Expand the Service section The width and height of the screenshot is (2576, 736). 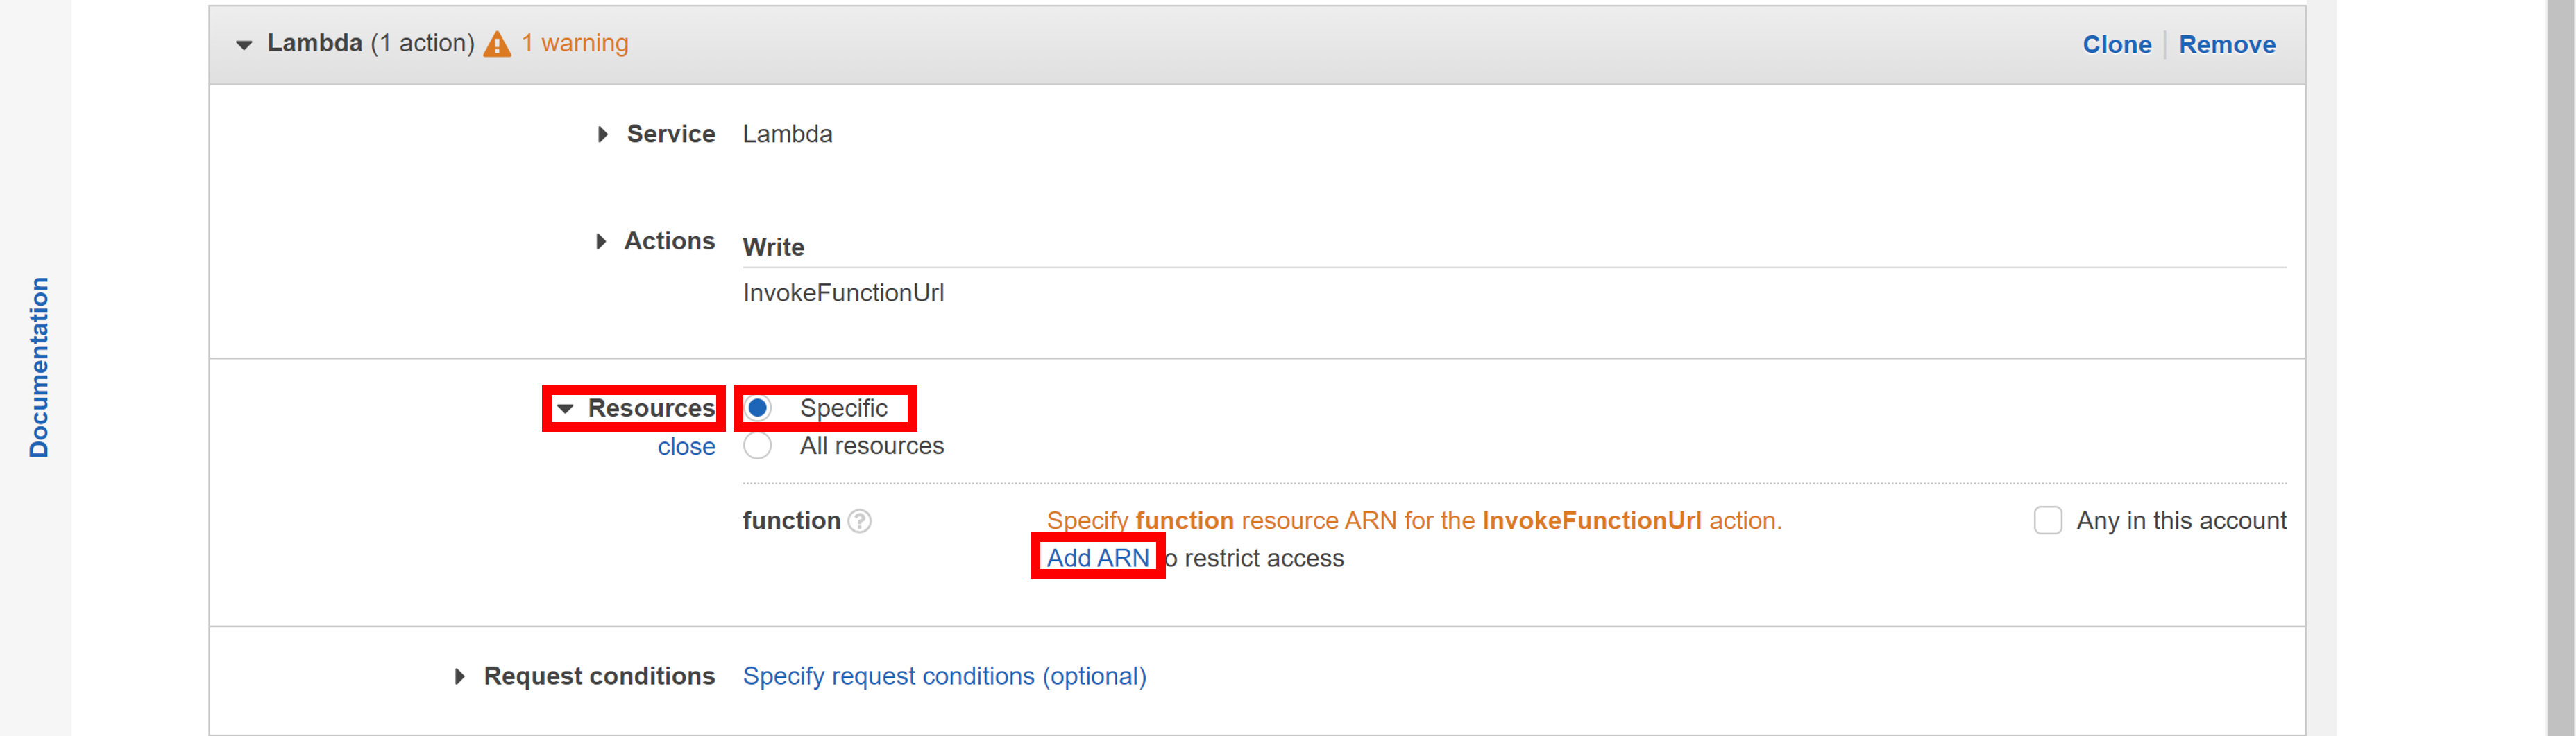coord(603,134)
